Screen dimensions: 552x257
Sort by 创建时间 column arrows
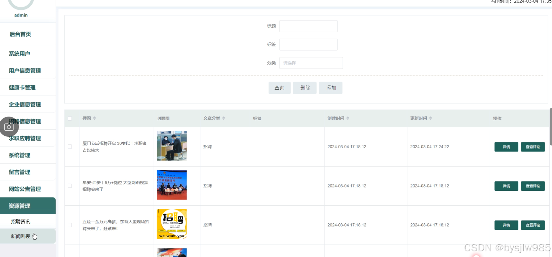pyautogui.click(x=348, y=118)
